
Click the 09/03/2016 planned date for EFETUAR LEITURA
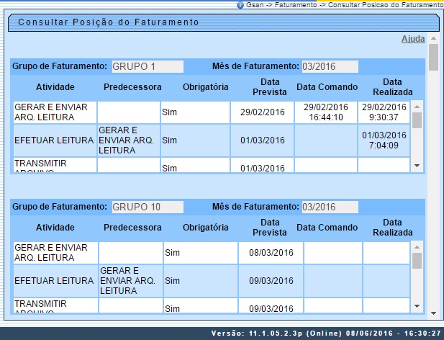271,281
